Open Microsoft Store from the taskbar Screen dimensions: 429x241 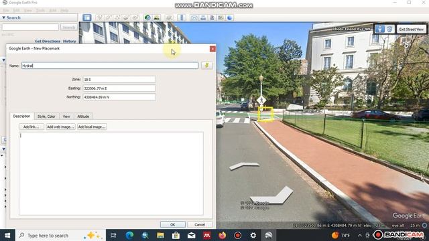pos(176,235)
